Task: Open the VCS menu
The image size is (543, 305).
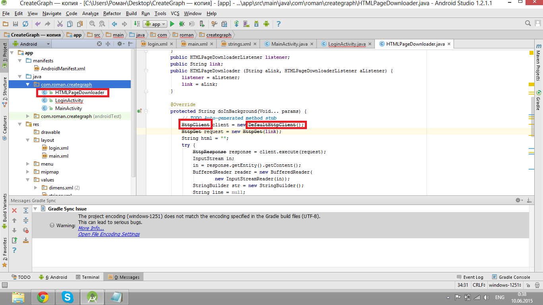Action: pyautogui.click(x=175, y=13)
